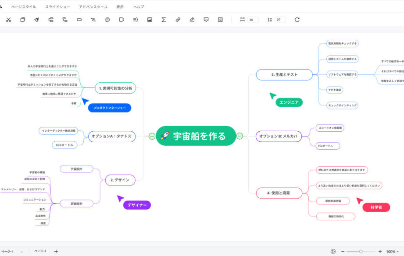
Task: Select subtopic スコーピオン級戦艦
Action: click(x=330, y=128)
